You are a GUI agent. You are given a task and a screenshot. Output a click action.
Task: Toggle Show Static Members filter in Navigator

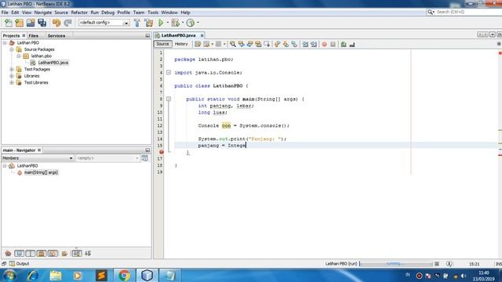click(31, 254)
